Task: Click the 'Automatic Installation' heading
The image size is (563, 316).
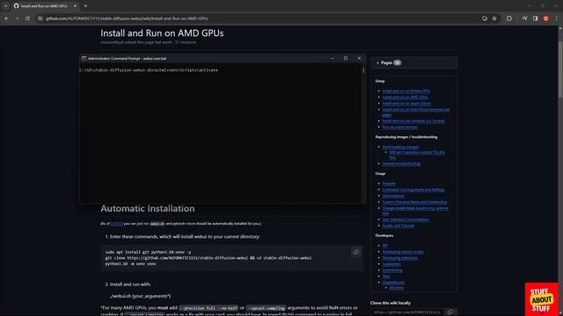Action: point(148,208)
